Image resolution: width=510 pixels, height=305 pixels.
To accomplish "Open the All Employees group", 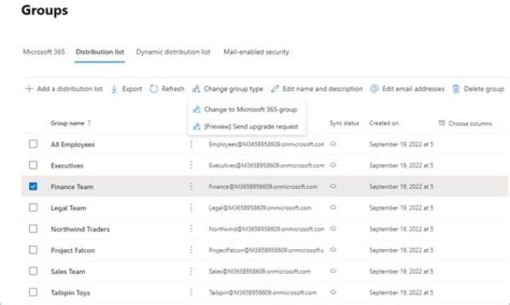I will (73, 144).
